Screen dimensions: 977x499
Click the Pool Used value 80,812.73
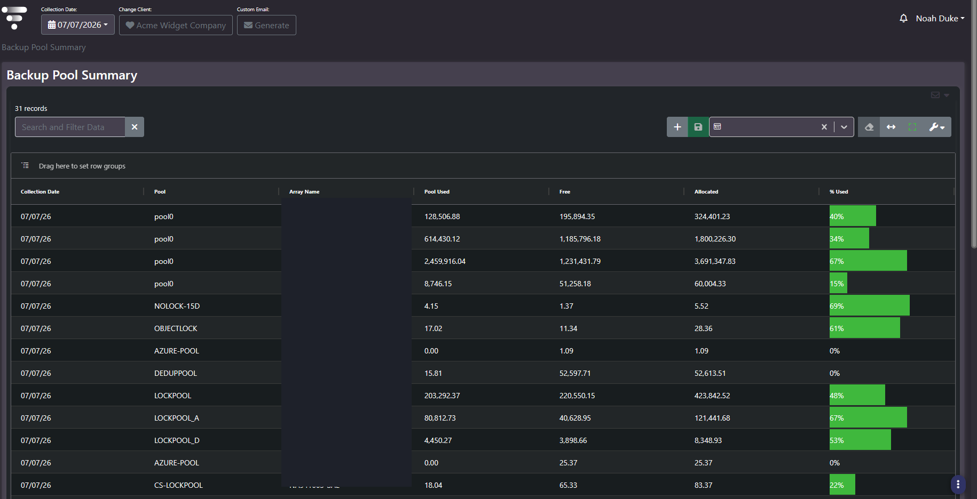[440, 418]
